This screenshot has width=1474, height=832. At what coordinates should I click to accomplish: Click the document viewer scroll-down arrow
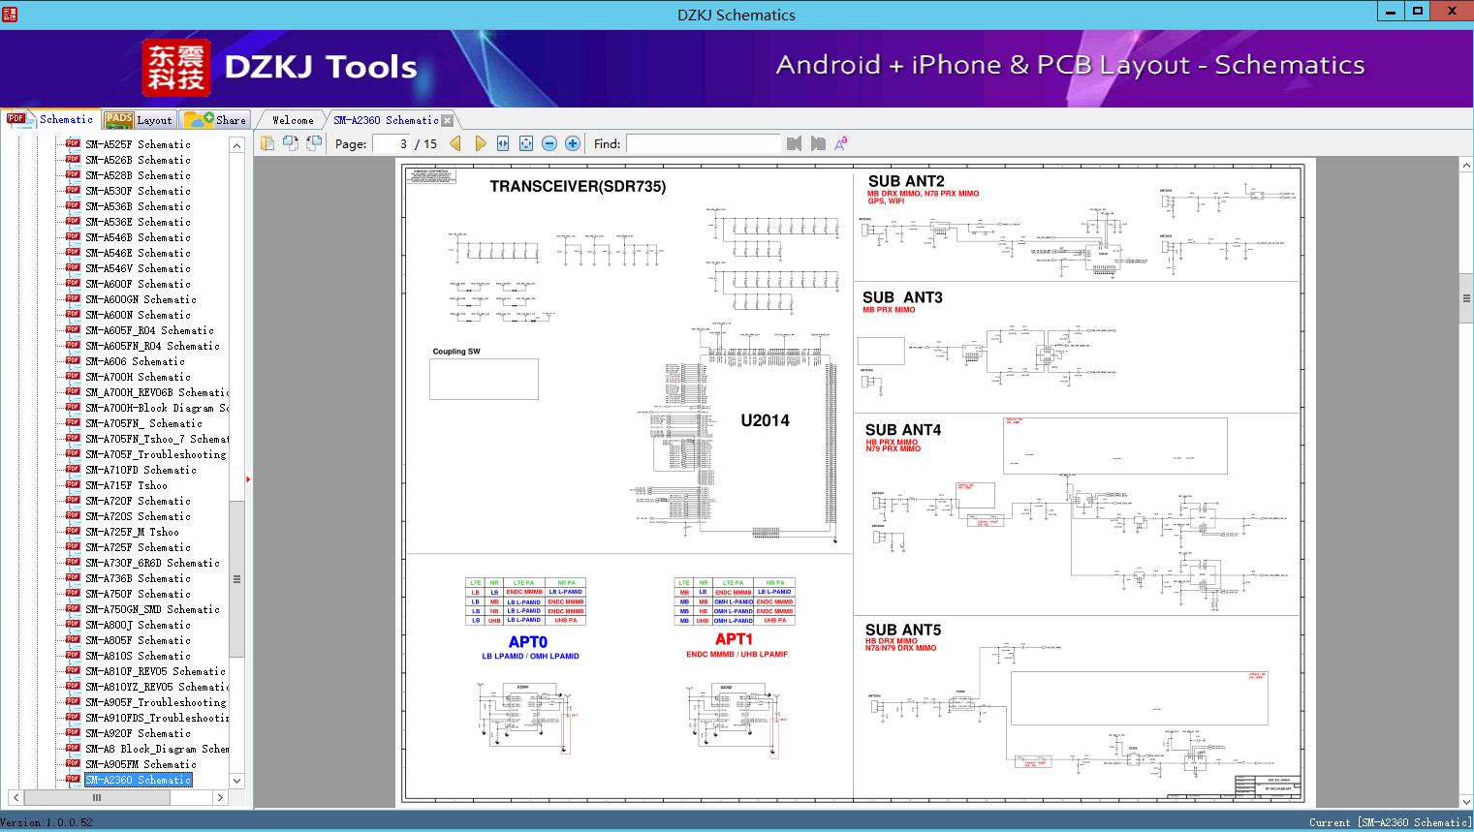pyautogui.click(x=1466, y=801)
